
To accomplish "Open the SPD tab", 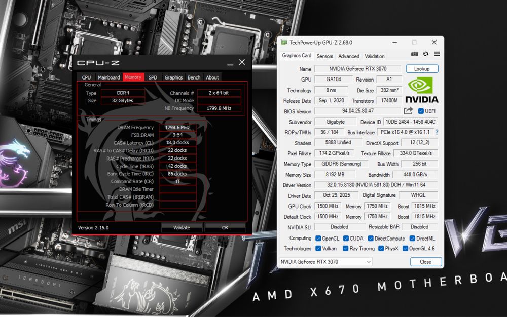I will tap(153, 77).
